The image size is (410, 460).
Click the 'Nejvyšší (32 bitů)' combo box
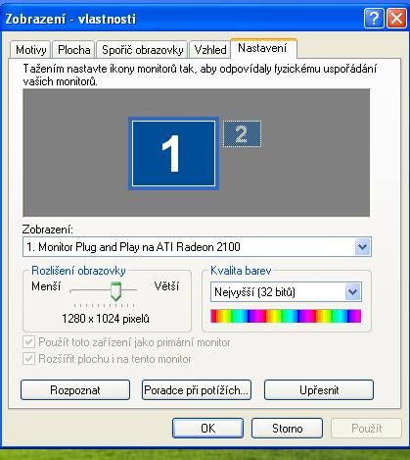tap(286, 292)
